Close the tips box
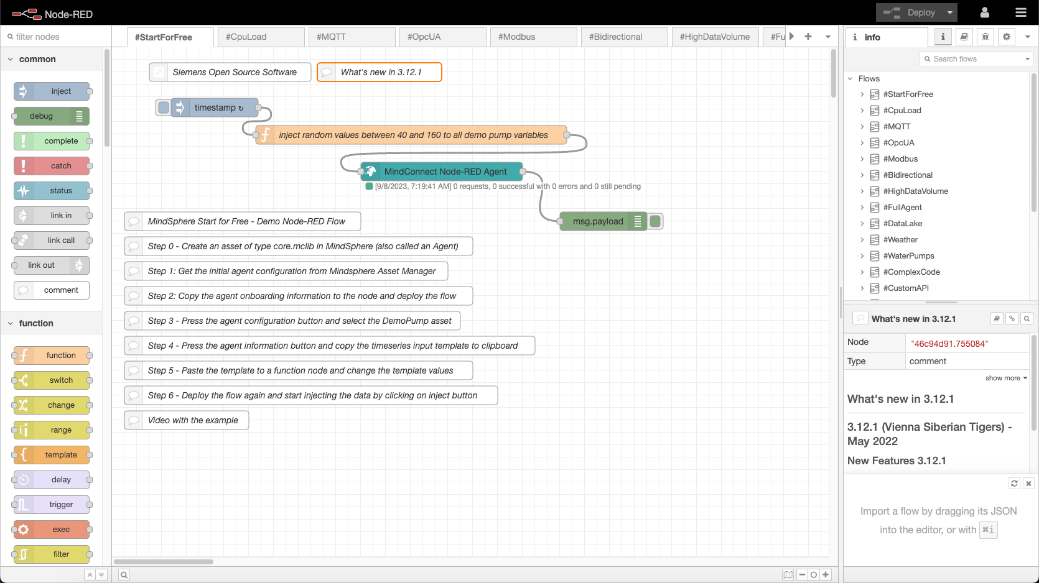The width and height of the screenshot is (1039, 583). [x=1028, y=483]
